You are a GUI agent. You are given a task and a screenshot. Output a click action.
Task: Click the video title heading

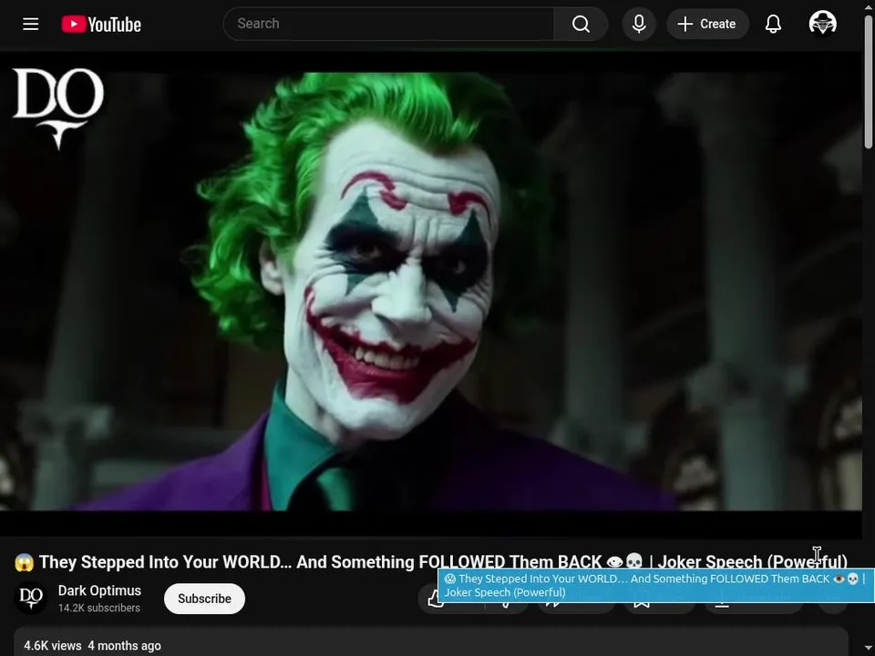pos(431,562)
